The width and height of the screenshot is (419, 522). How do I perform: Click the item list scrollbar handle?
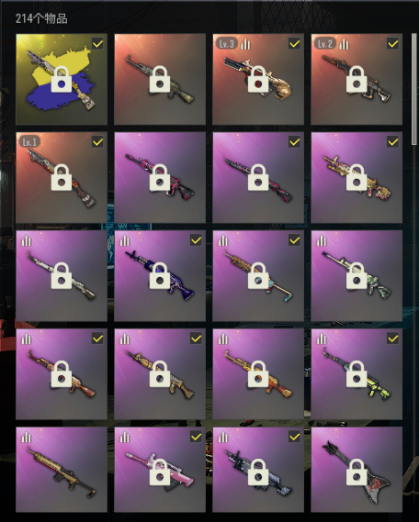[414, 89]
